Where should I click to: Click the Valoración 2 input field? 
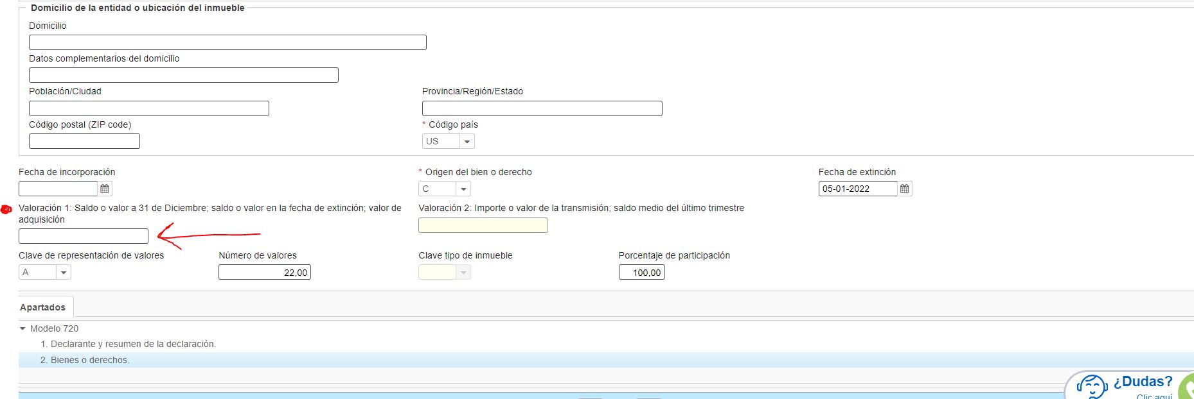(483, 225)
